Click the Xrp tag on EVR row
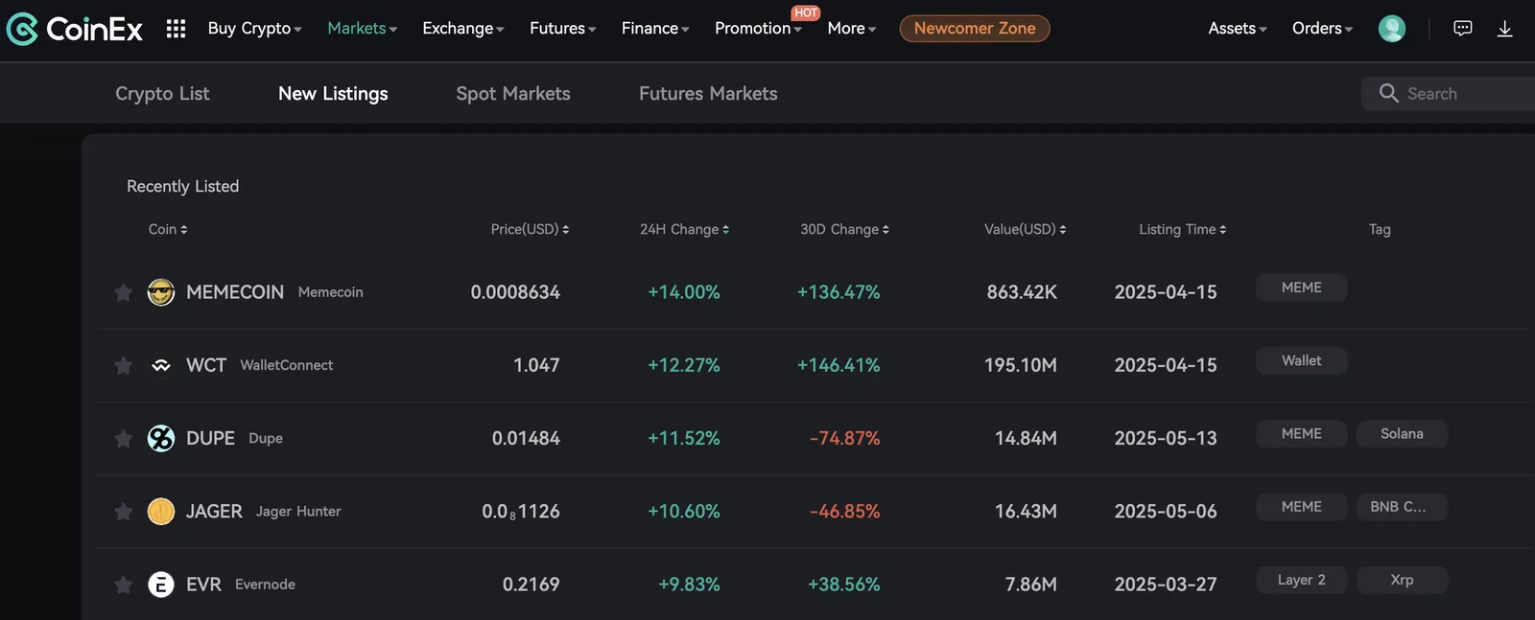 (x=1402, y=580)
